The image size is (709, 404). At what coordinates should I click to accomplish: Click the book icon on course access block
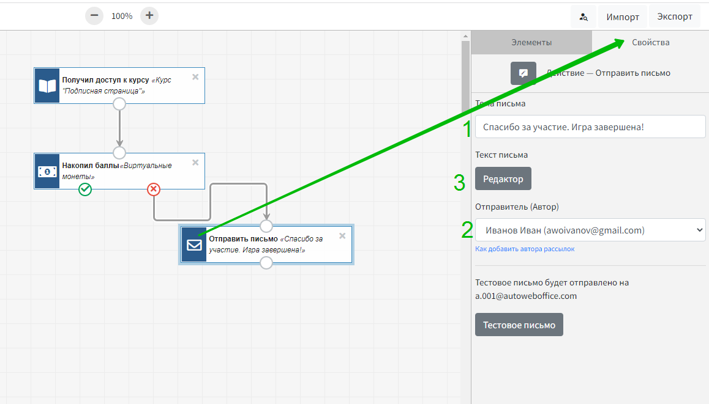[x=47, y=86]
